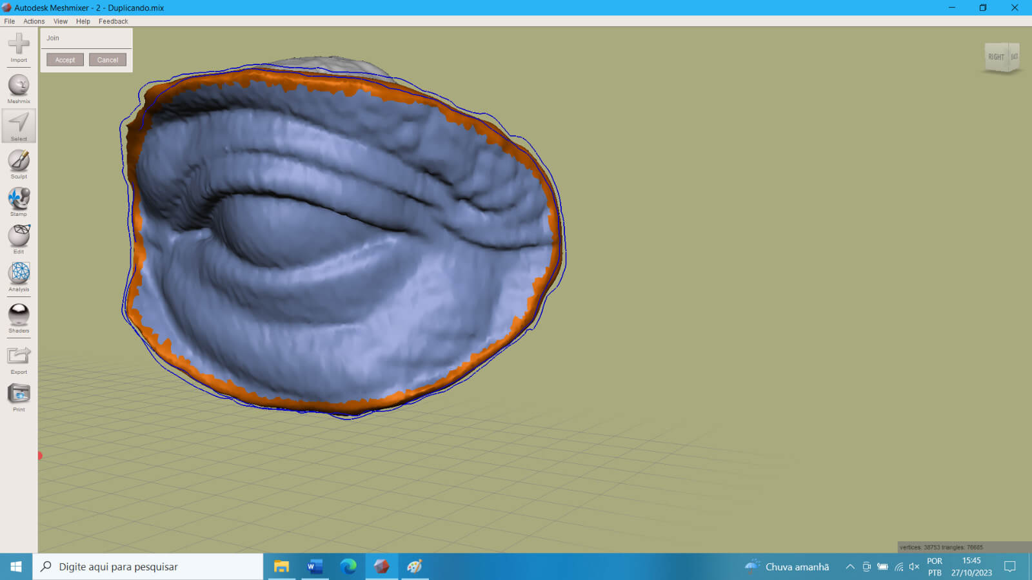Open the notification center icon

pyautogui.click(x=1010, y=566)
